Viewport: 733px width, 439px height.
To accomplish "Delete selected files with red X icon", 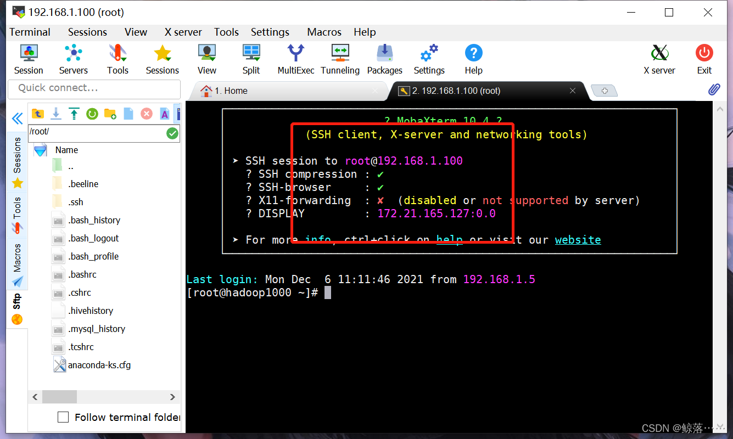I will click(146, 114).
